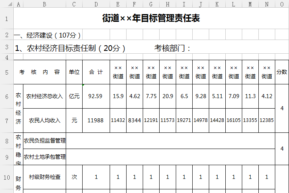
Task: Select the cell 一、经济建设（107分）
Action: pyautogui.click(x=48, y=35)
